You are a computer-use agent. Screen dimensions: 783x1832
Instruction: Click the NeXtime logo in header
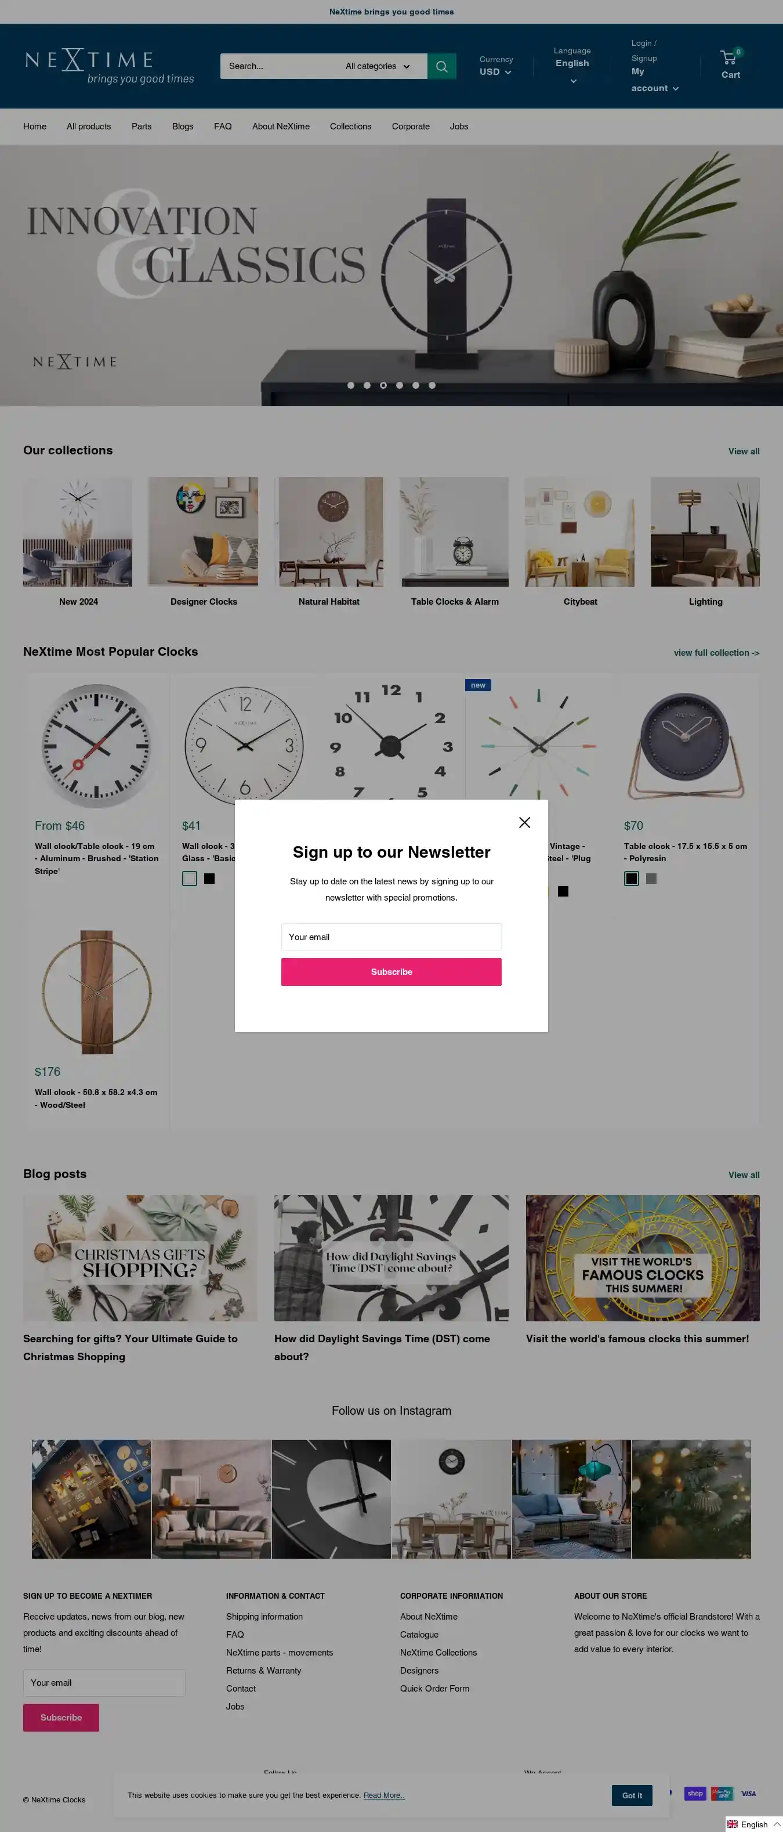110,66
